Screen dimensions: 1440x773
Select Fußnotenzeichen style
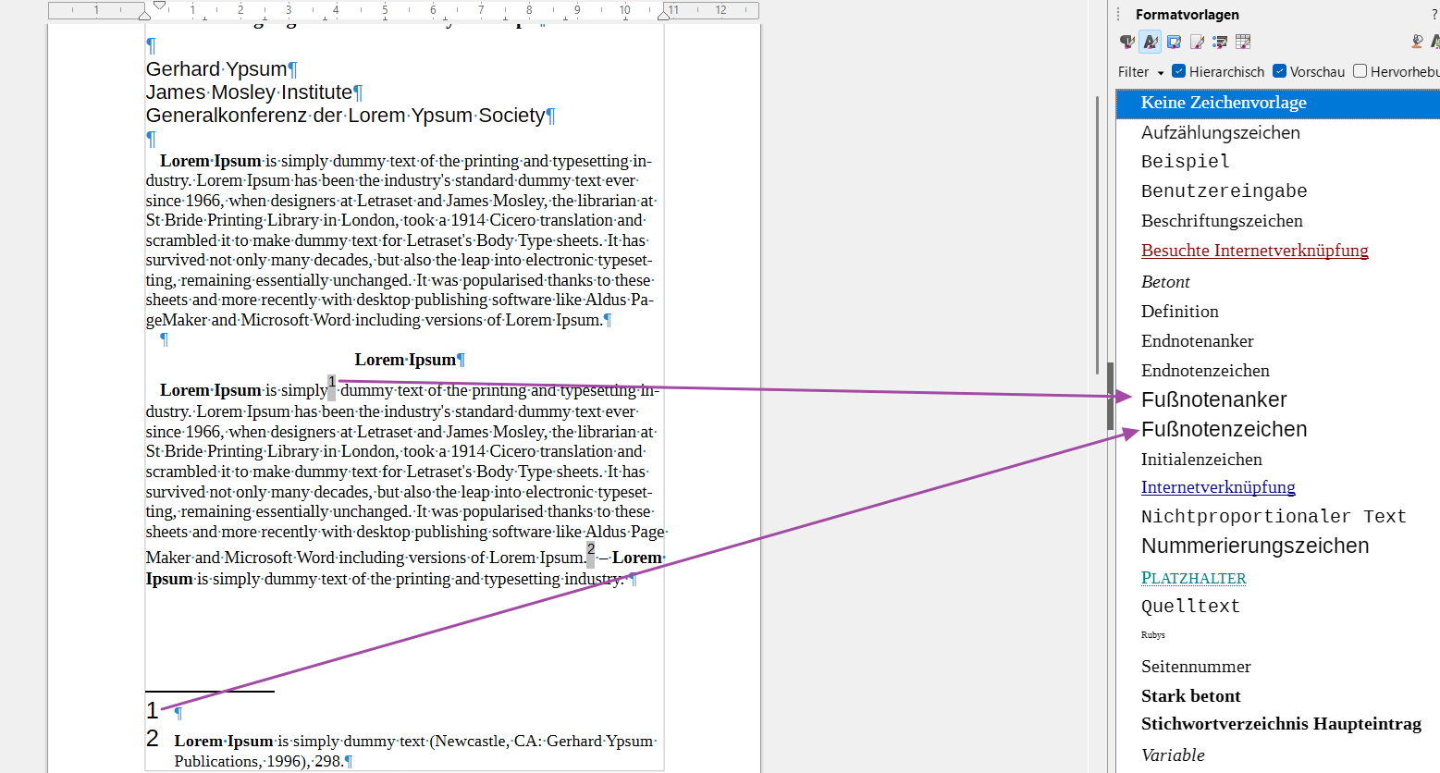tap(1224, 429)
